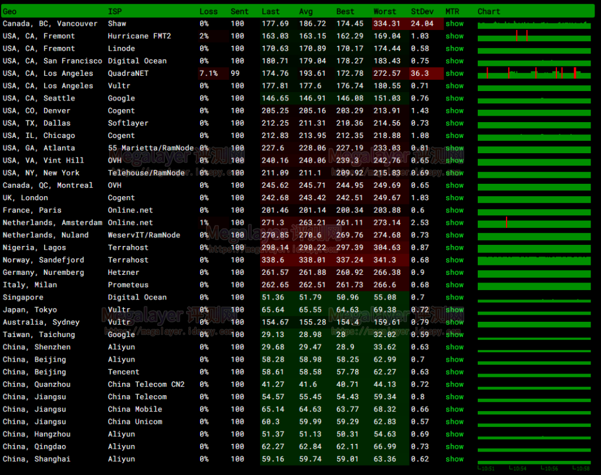Click the Best column header
601x475 pixels.
tap(345, 12)
